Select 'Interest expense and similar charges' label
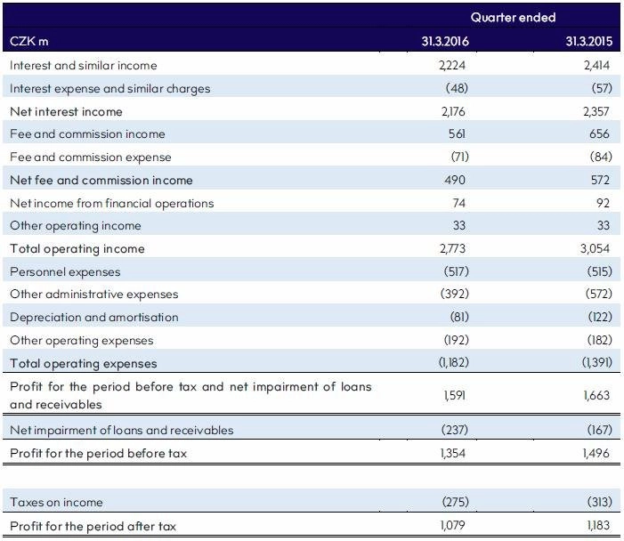 click(x=110, y=89)
